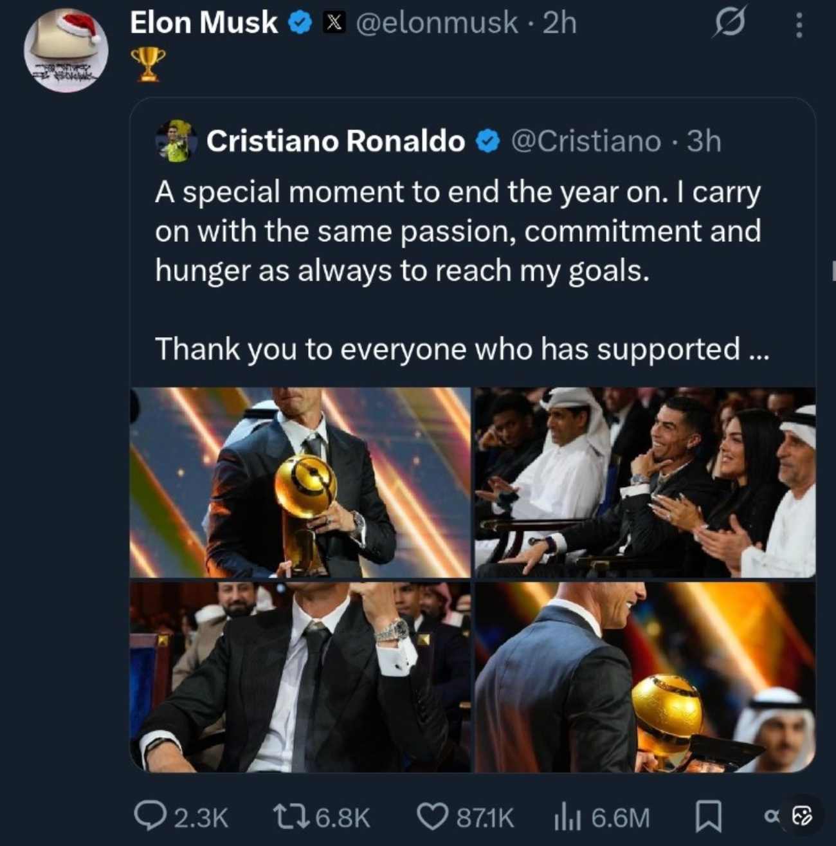The width and height of the screenshot is (836, 846).
Task: Click the Cristiano Ronaldo display name
Action: tap(335, 142)
